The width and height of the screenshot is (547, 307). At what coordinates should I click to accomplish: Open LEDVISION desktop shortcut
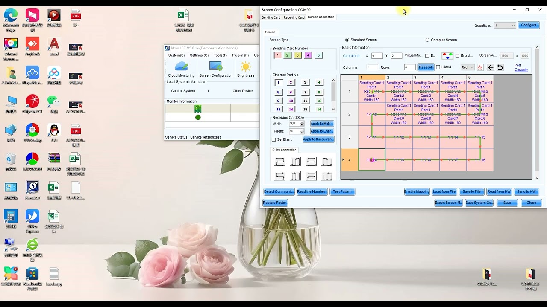pyautogui.click(x=32, y=162)
